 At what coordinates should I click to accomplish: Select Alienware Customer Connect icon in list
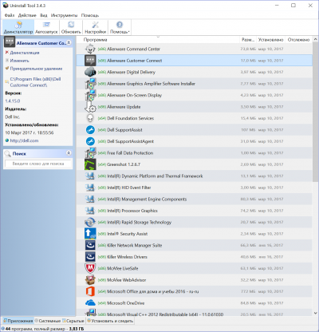(x=90, y=61)
